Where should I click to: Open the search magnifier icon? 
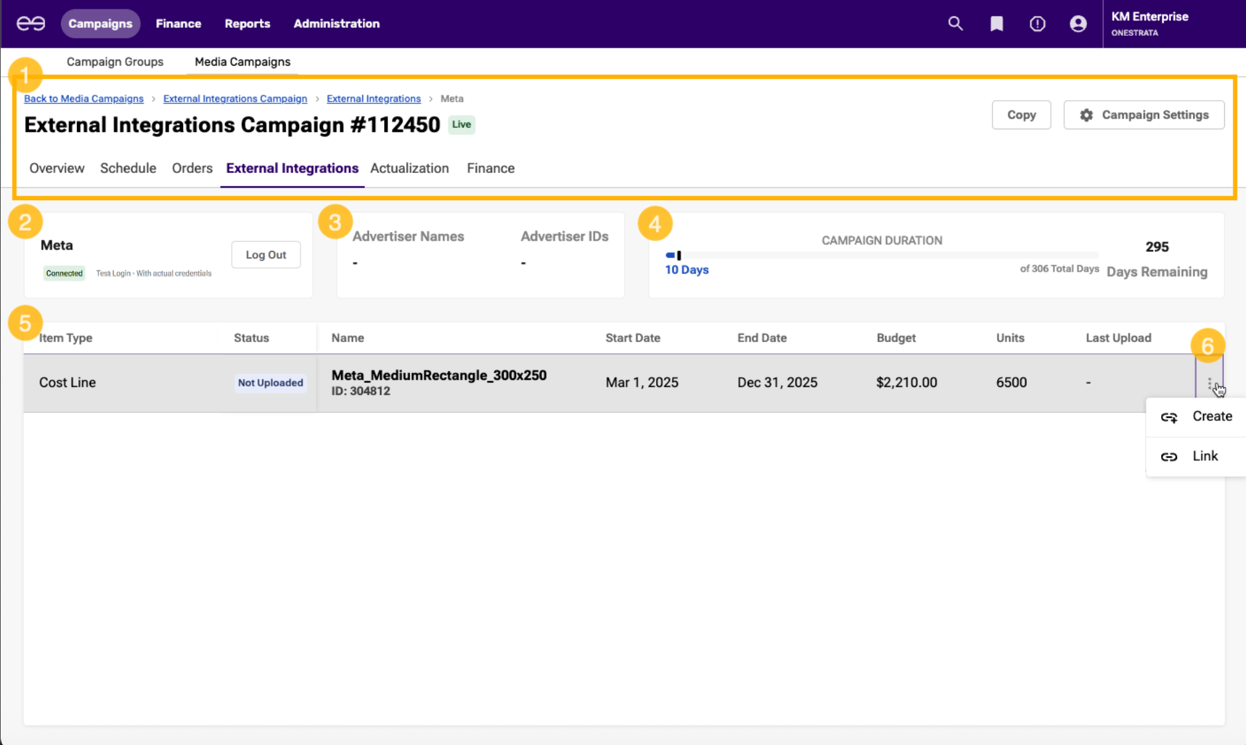[955, 24]
